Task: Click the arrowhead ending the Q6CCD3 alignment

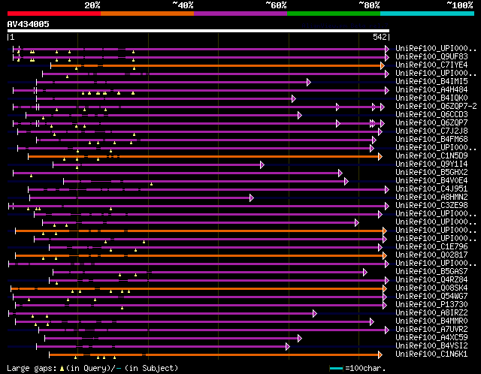Action: (300, 115)
